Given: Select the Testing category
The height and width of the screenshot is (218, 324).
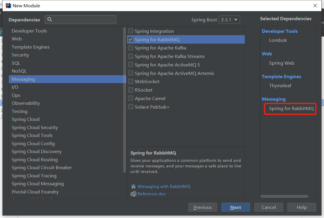Looking at the screenshot, I should coord(66,111).
